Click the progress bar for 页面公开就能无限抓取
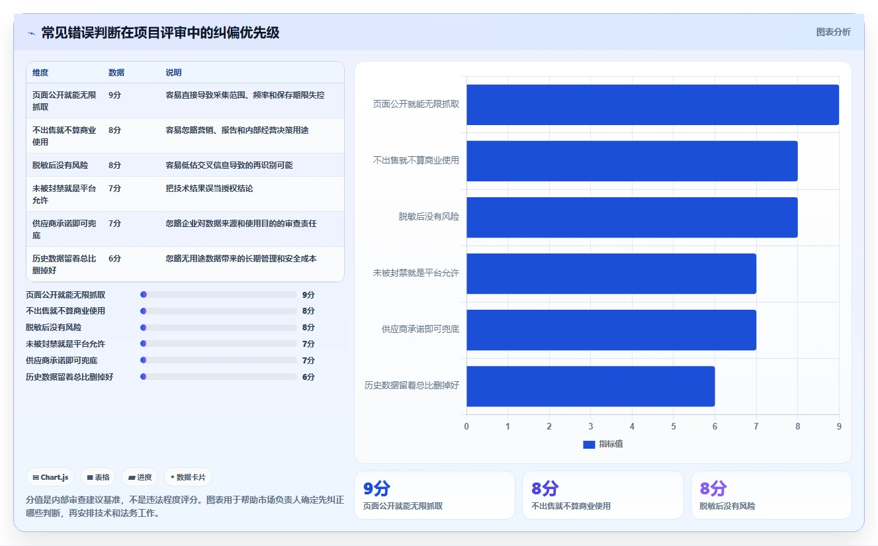Viewport: 878px width, 546px height. point(218,295)
